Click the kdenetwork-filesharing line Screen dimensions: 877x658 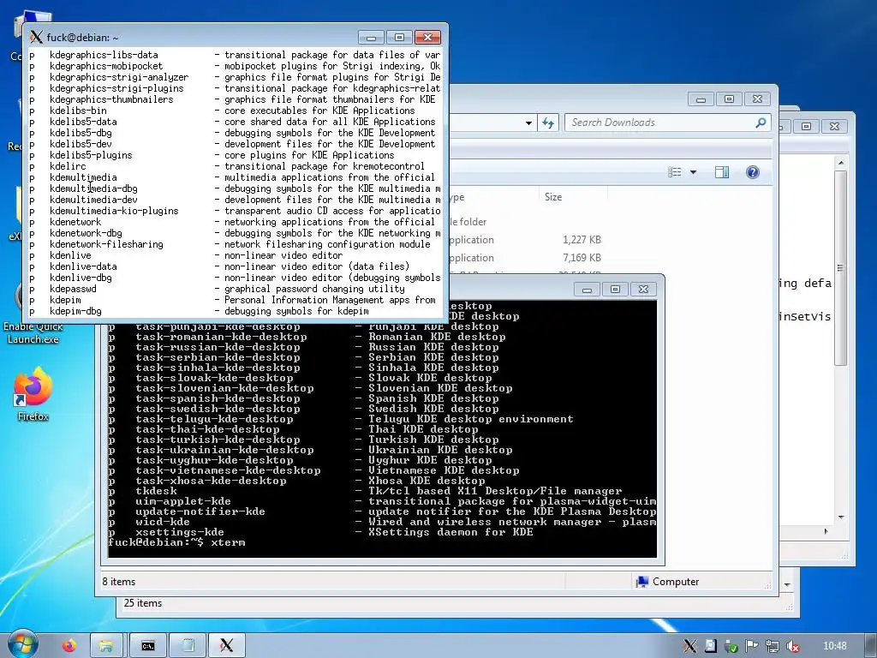[235, 244]
